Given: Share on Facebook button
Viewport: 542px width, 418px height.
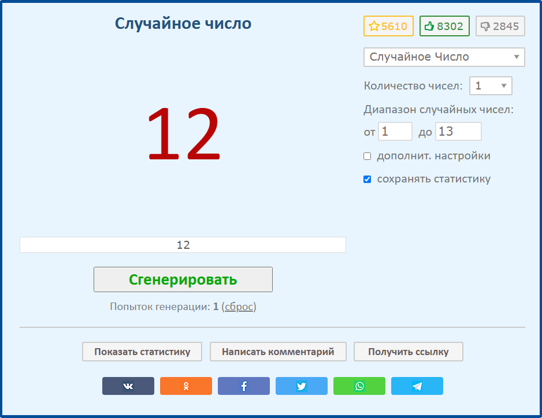Looking at the screenshot, I should point(244,386).
